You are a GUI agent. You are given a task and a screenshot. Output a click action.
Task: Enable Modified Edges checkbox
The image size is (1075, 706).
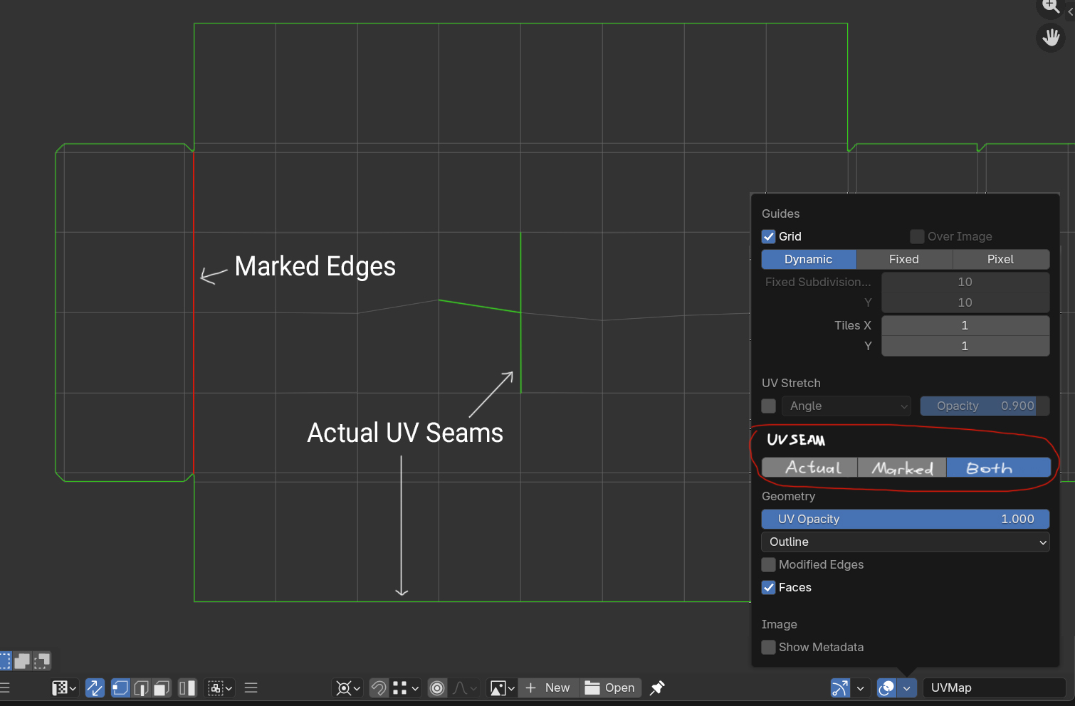click(x=769, y=564)
